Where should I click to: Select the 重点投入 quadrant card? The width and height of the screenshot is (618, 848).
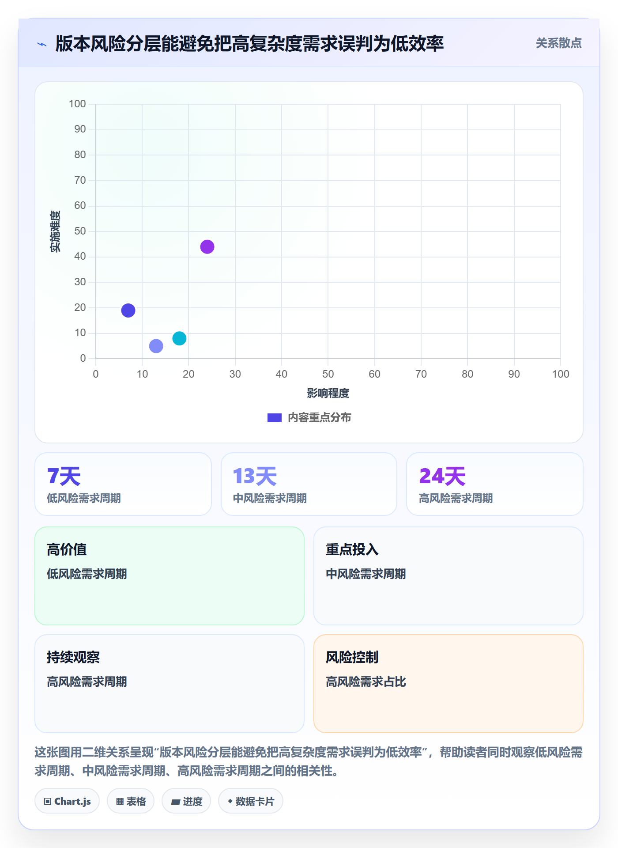pos(448,576)
